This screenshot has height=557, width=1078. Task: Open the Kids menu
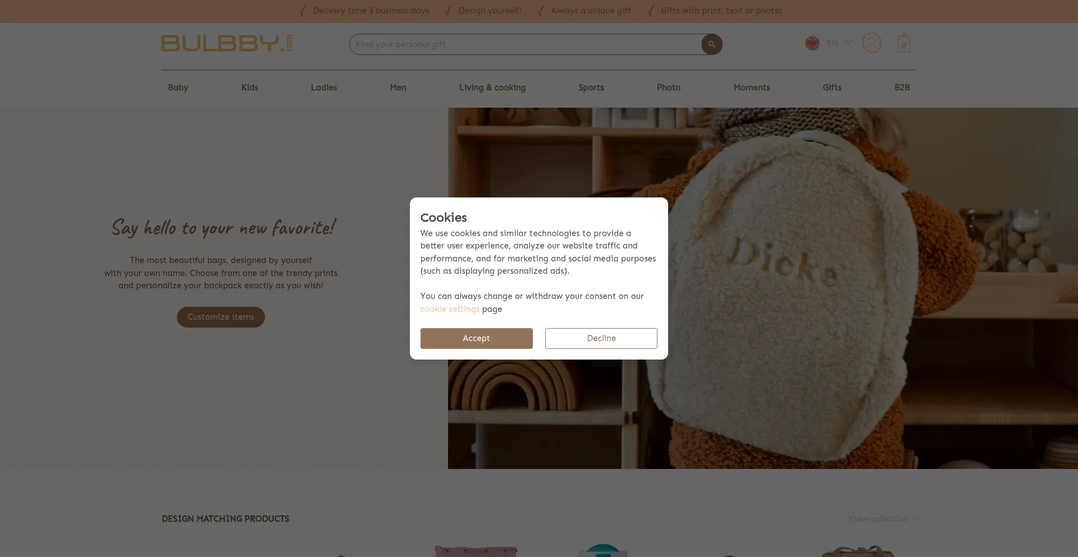249,88
